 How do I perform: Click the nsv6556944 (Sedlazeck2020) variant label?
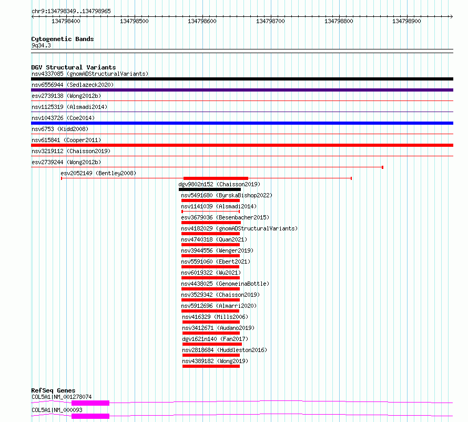coord(73,85)
